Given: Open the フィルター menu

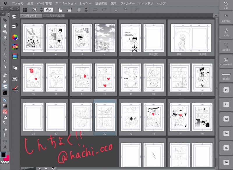Looking at the screenshot, I should tap(128, 3).
